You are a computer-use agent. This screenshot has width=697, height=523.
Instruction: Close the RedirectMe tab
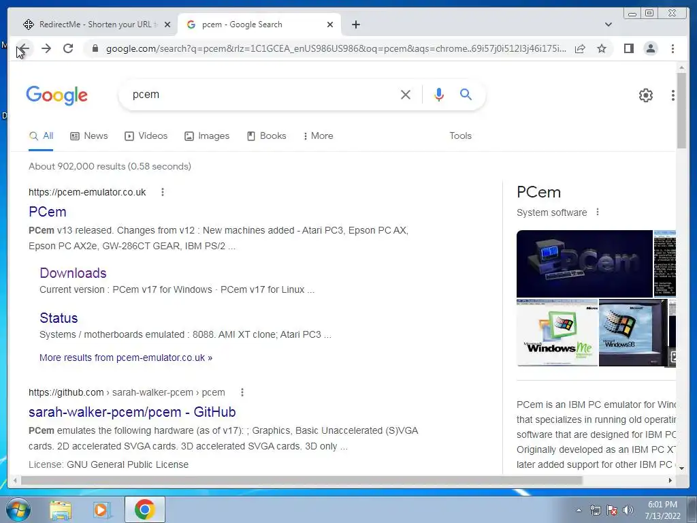167,25
